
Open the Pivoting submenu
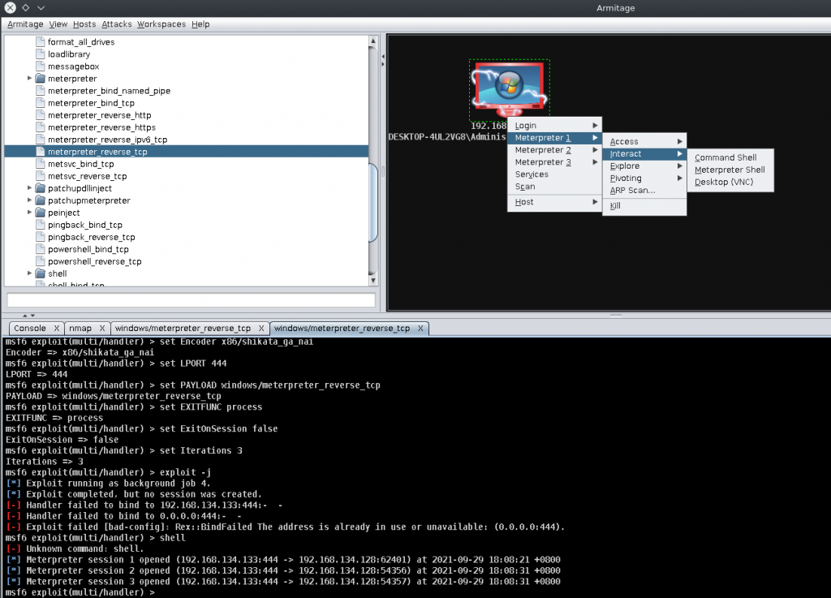[x=644, y=178]
